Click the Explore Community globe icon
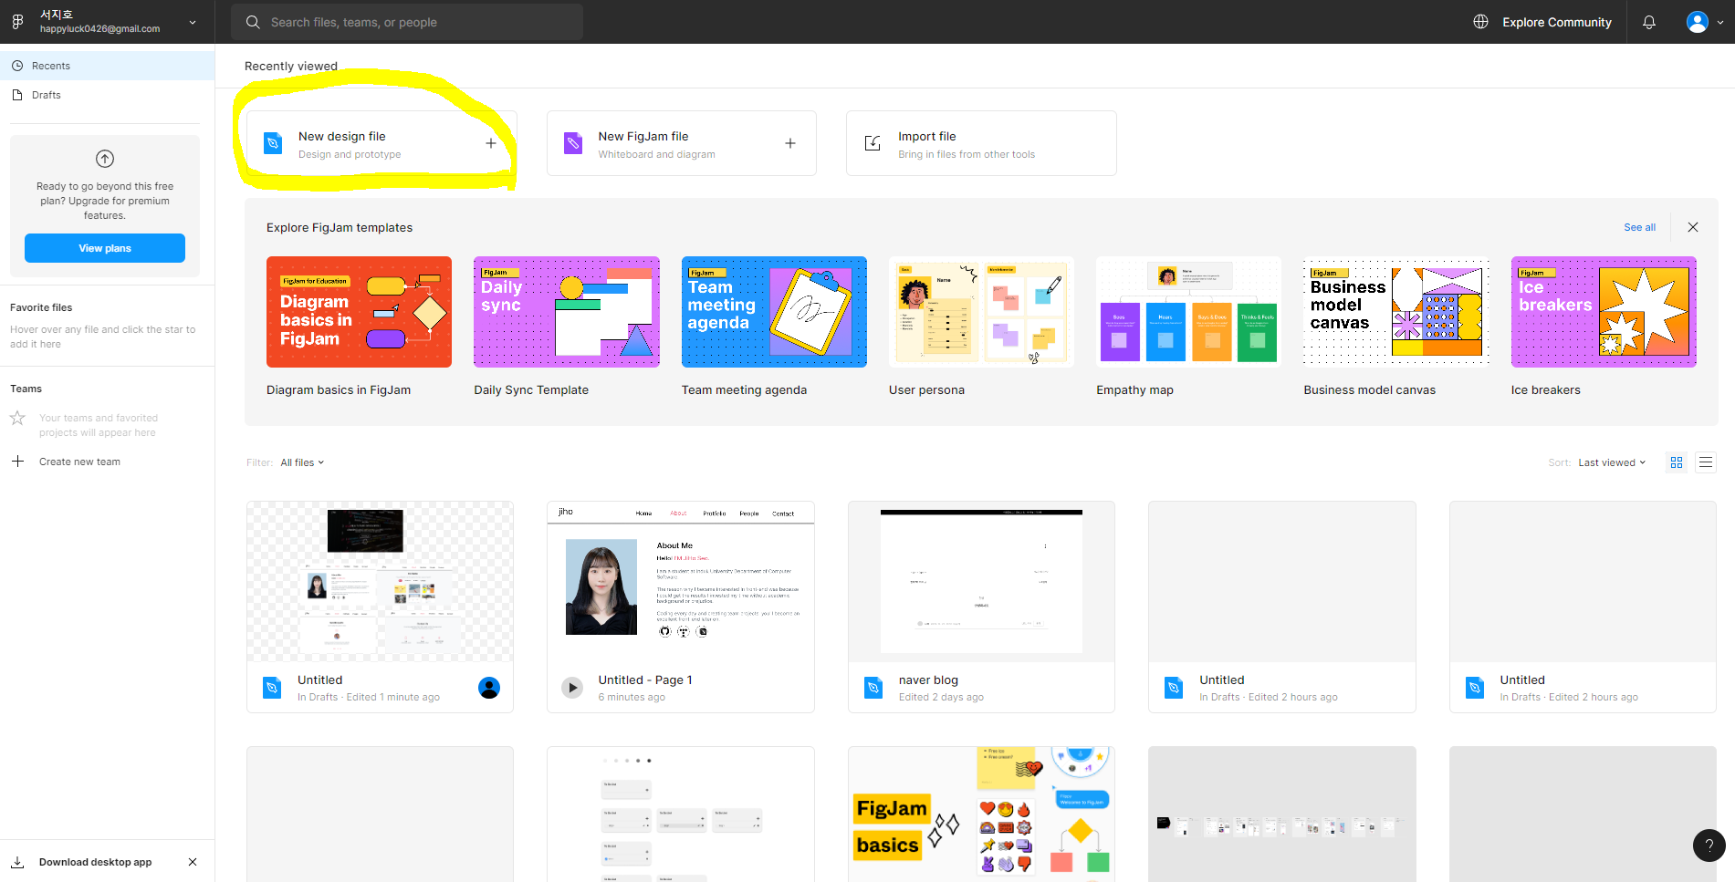This screenshot has width=1735, height=882. (1480, 22)
